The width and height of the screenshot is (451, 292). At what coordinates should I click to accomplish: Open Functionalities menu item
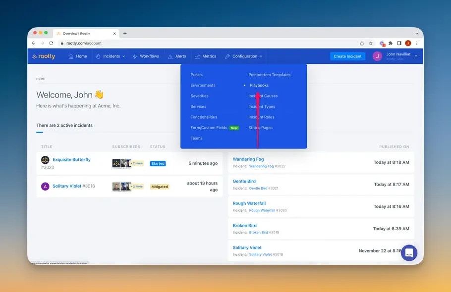click(x=204, y=117)
